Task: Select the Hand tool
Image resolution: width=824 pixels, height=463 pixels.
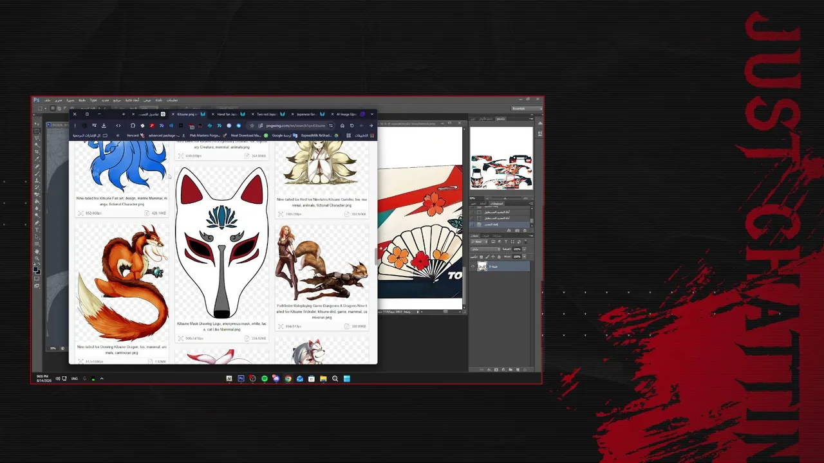Action: (x=37, y=251)
